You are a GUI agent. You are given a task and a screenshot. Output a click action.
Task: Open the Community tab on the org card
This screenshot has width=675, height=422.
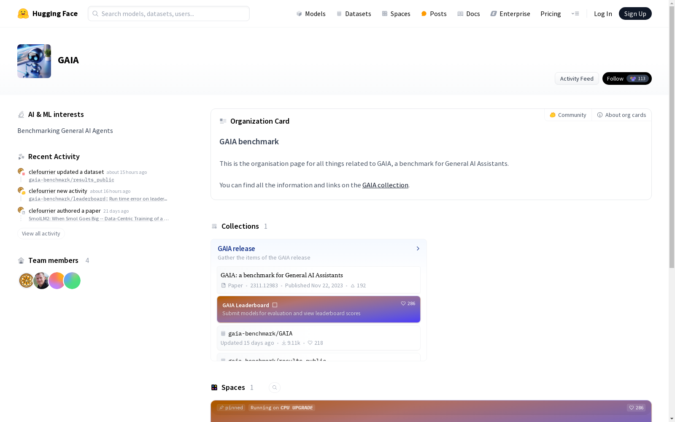coord(568,115)
